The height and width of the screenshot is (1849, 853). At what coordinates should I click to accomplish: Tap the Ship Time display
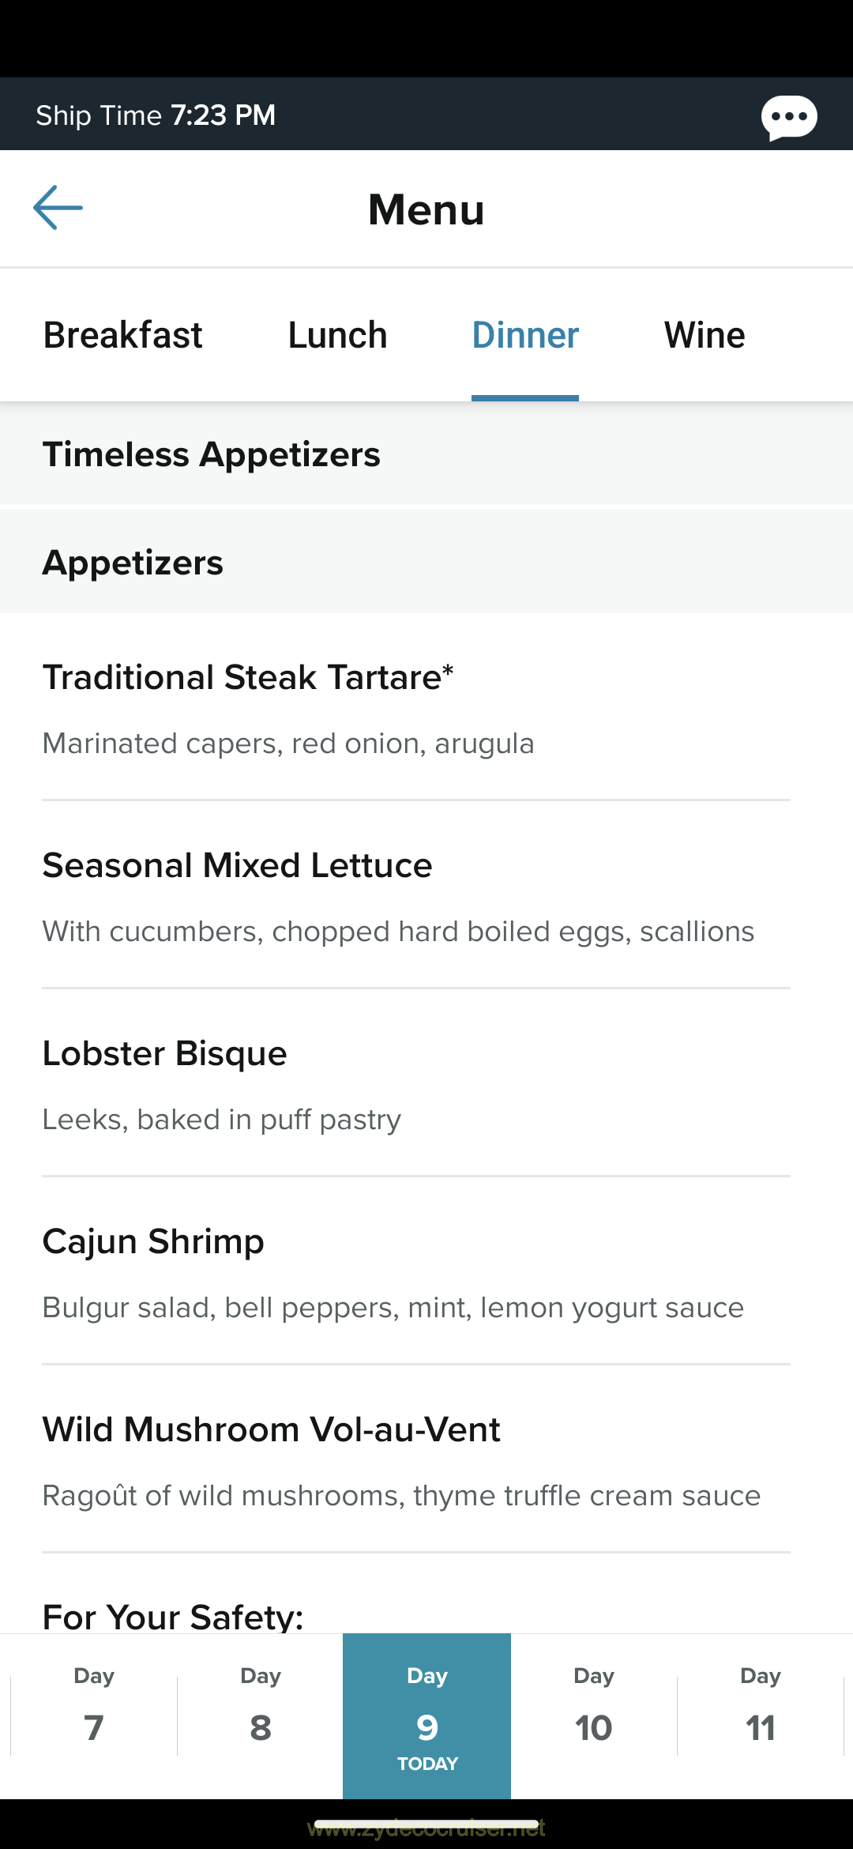(x=156, y=115)
